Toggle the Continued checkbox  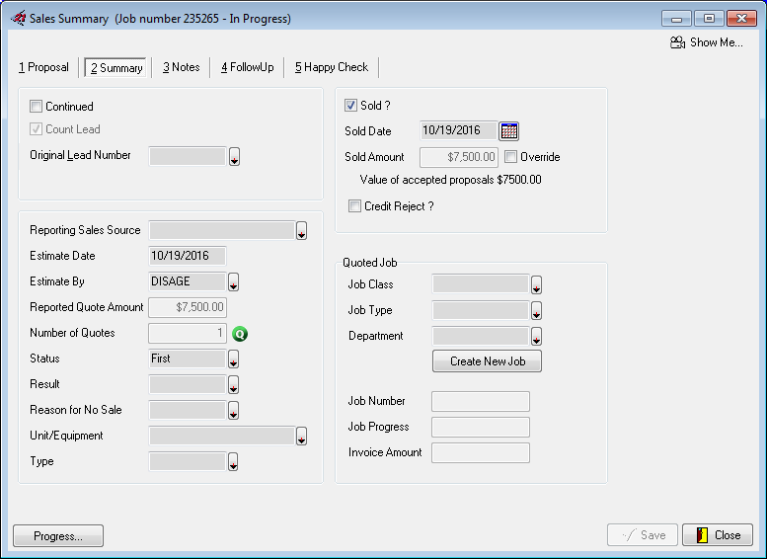tap(36, 107)
